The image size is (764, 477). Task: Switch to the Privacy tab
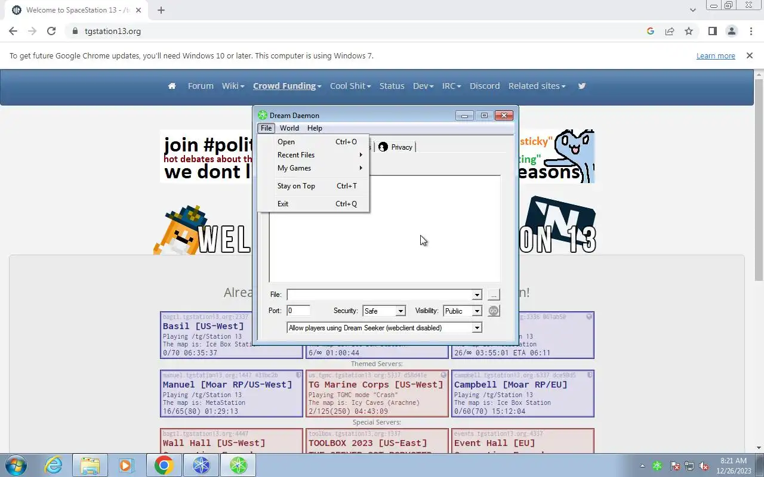396,147
